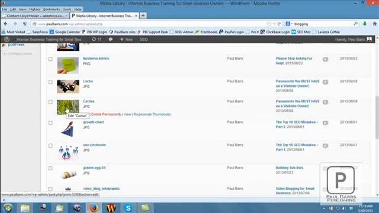Open the downloads arrow icon

365,24
